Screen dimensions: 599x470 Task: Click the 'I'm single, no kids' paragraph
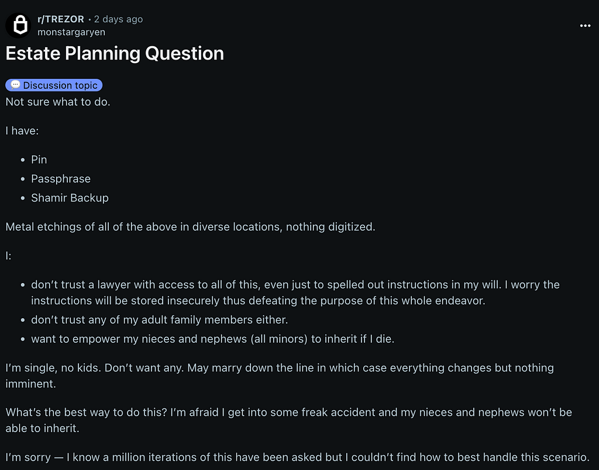coord(280,375)
